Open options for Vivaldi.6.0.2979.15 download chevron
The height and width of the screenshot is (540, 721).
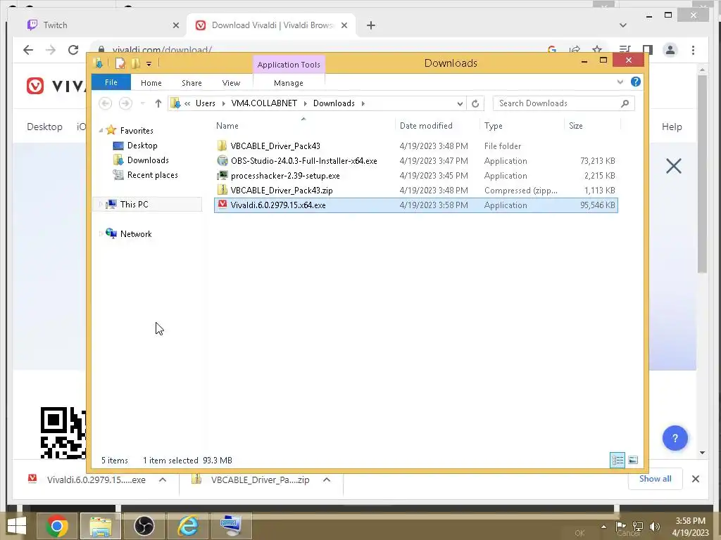click(x=163, y=480)
